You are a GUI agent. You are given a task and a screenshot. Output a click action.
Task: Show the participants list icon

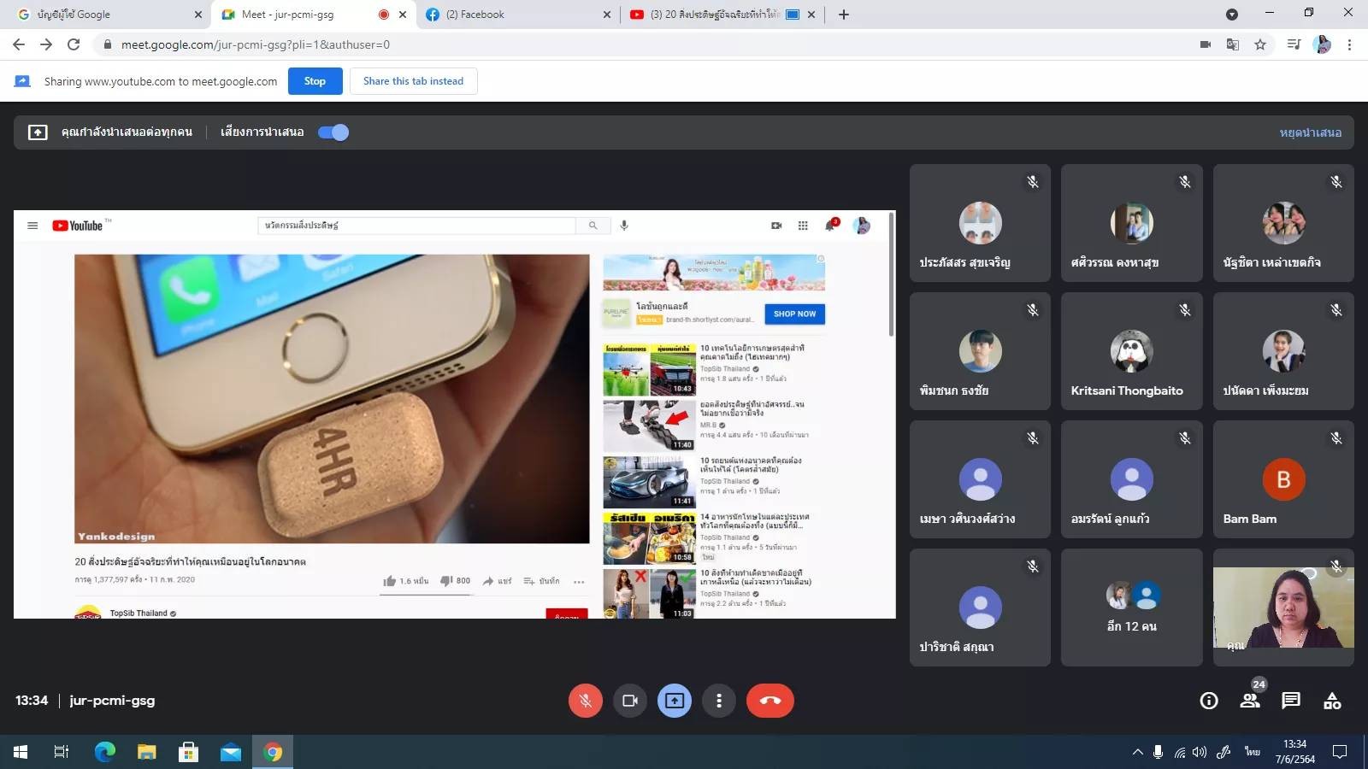click(x=1249, y=701)
